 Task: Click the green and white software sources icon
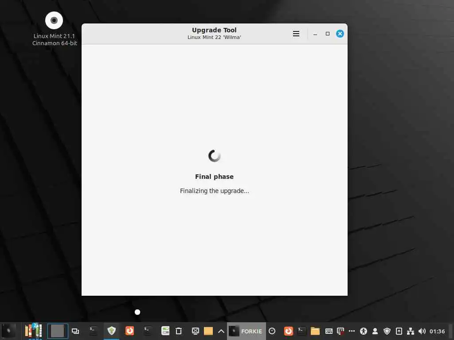165,331
